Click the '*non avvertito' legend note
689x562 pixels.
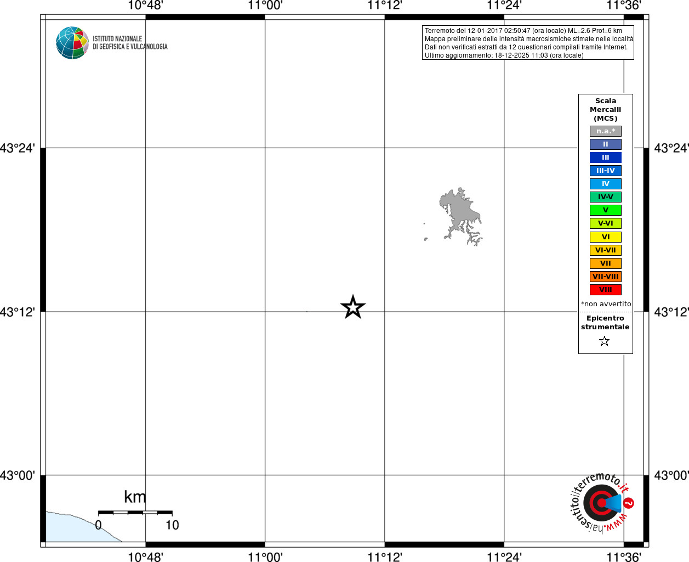pos(606,304)
